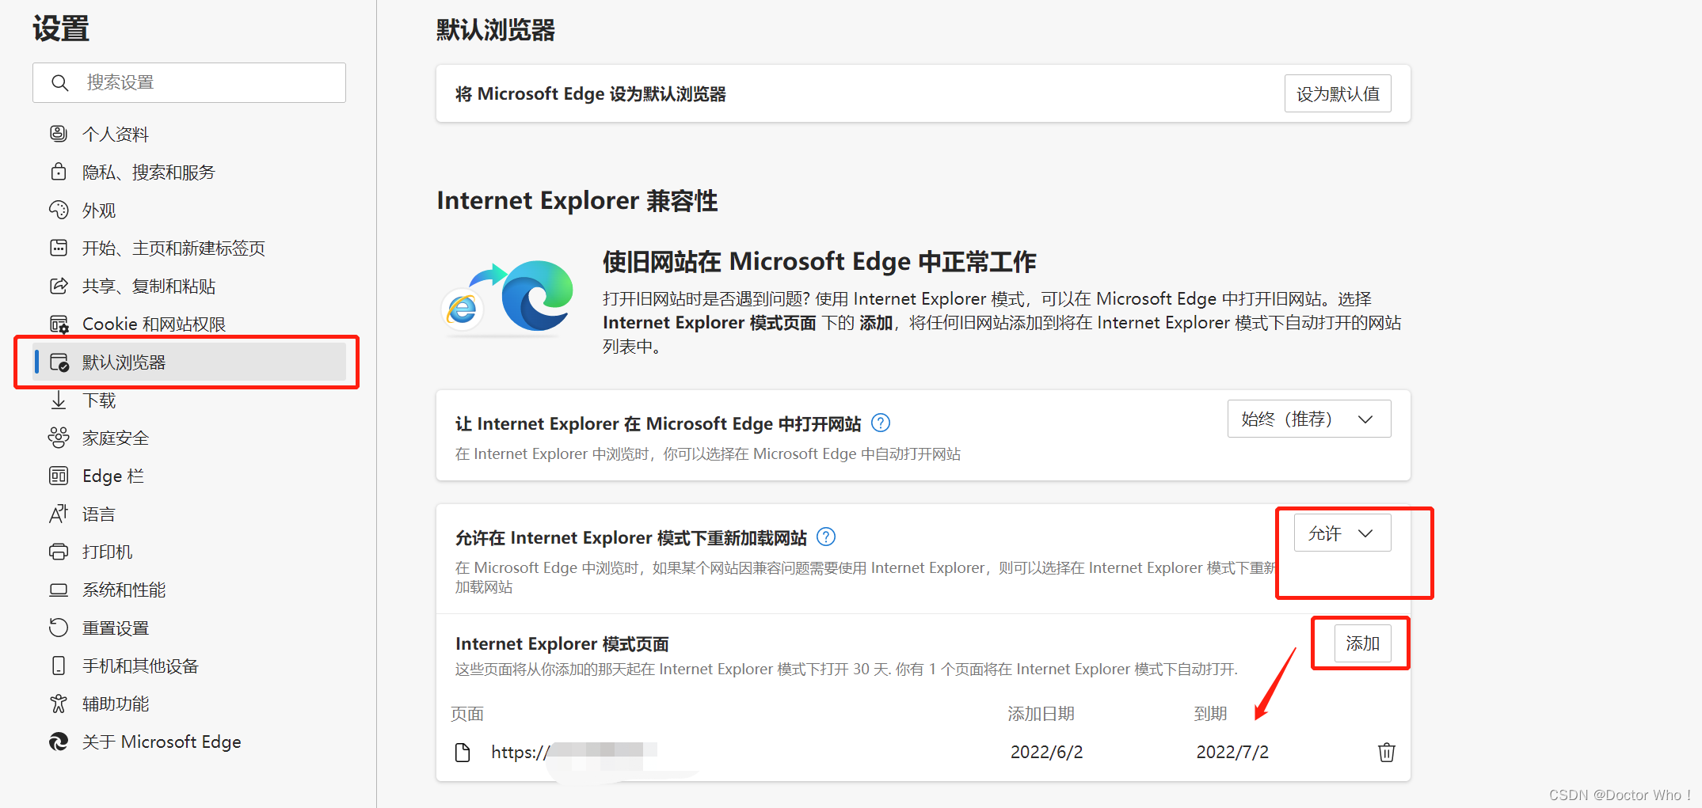
Task: Click the 个人资料 profile icon
Action: [x=59, y=134]
